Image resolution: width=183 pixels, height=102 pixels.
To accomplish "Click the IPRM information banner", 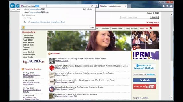I will pyautogui.click(x=145, y=56).
